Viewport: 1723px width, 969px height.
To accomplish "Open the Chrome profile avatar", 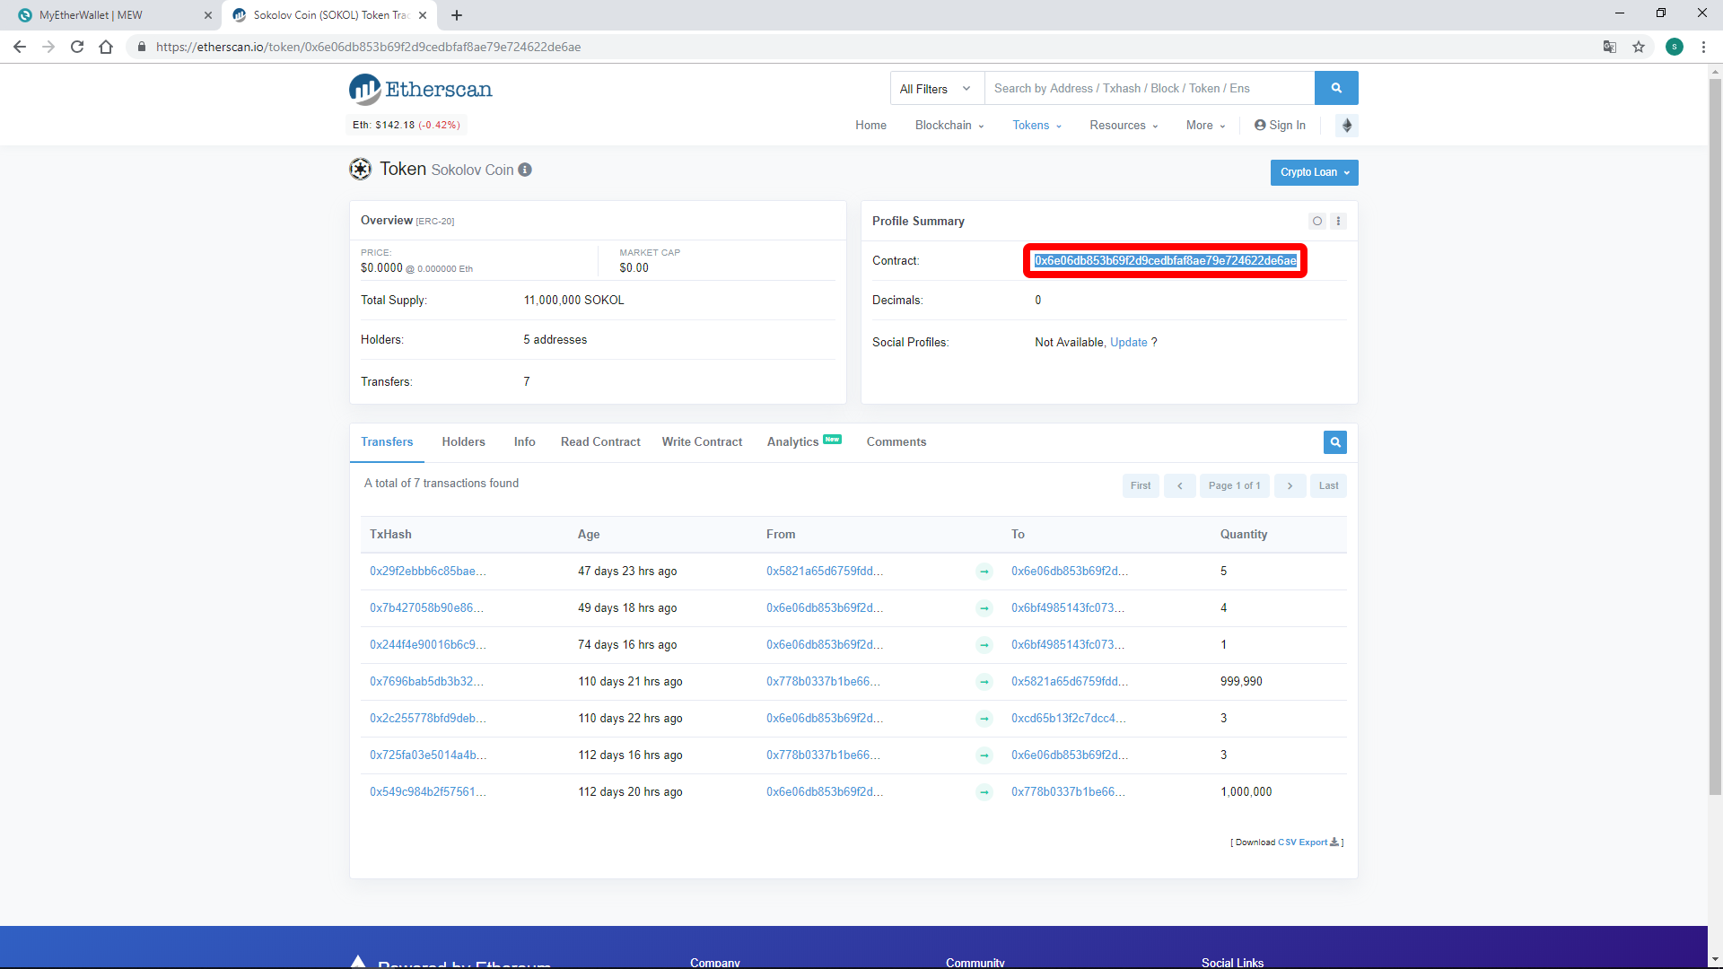I will 1675,47.
